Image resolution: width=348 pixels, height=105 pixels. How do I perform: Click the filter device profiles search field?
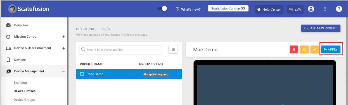pos(120,50)
